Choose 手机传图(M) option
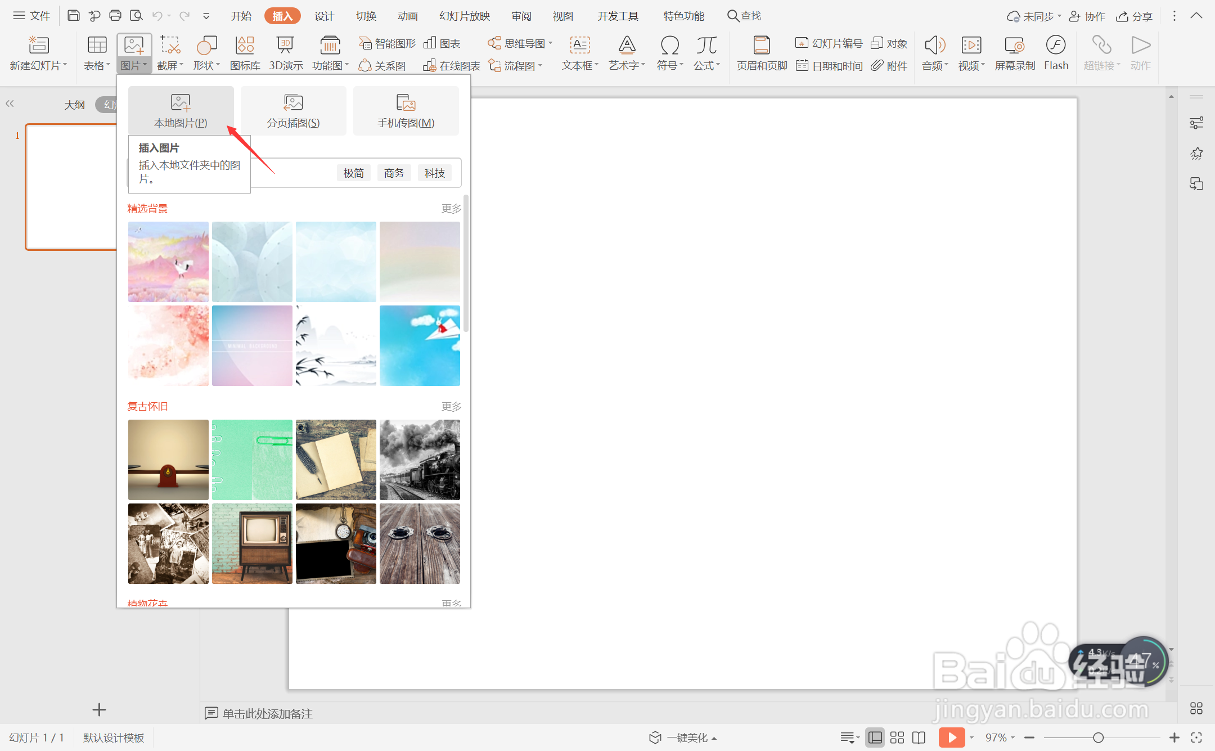The width and height of the screenshot is (1215, 751). point(406,110)
